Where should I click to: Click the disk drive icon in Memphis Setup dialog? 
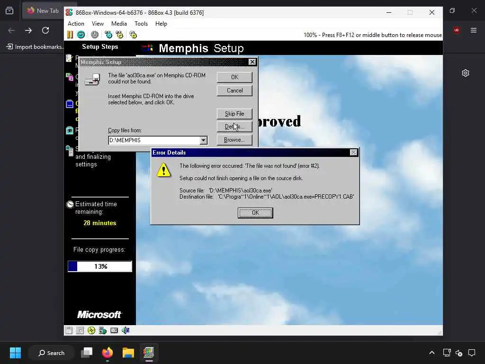[92, 80]
